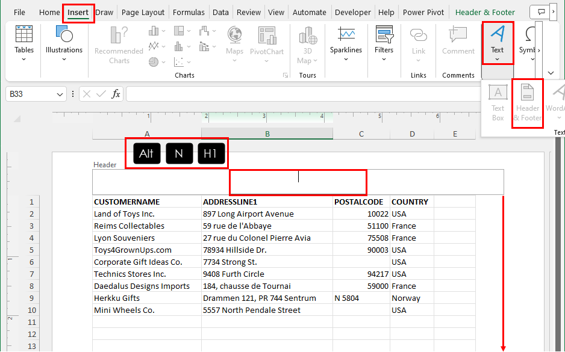Click the Insert Function fx icon

point(116,94)
